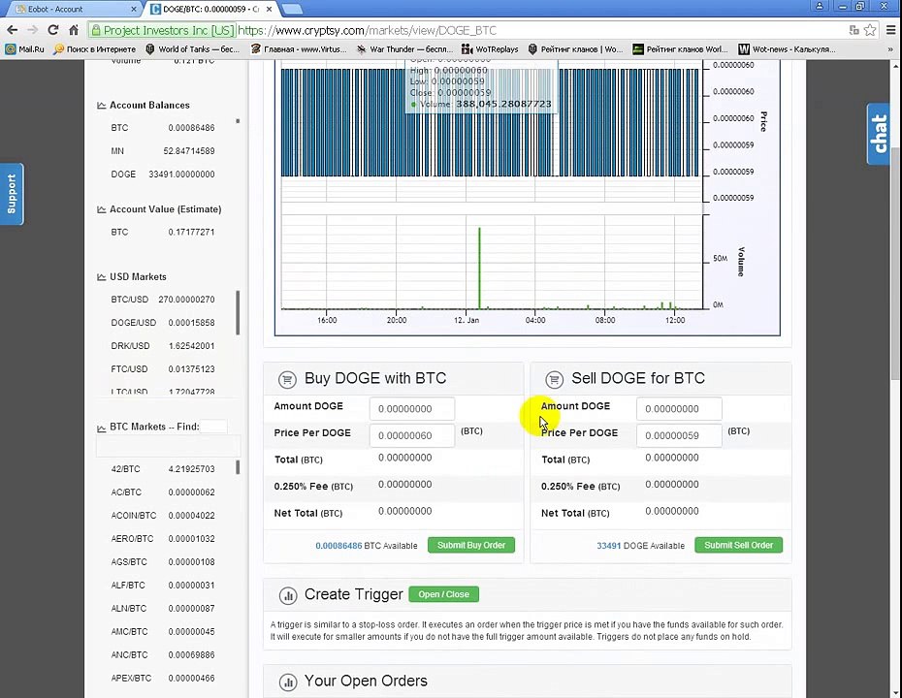The width and height of the screenshot is (902, 698).
Task: Open the Chrome menu hamburger icon
Action: pyautogui.click(x=890, y=30)
